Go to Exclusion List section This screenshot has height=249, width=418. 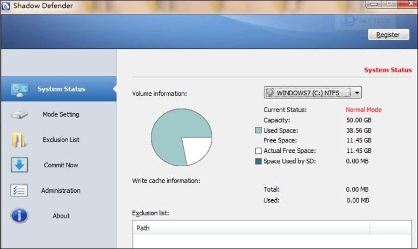61,139
